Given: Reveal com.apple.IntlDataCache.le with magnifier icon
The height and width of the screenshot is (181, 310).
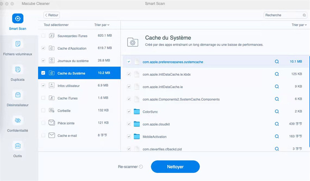Looking at the screenshot, I should click(277, 87).
